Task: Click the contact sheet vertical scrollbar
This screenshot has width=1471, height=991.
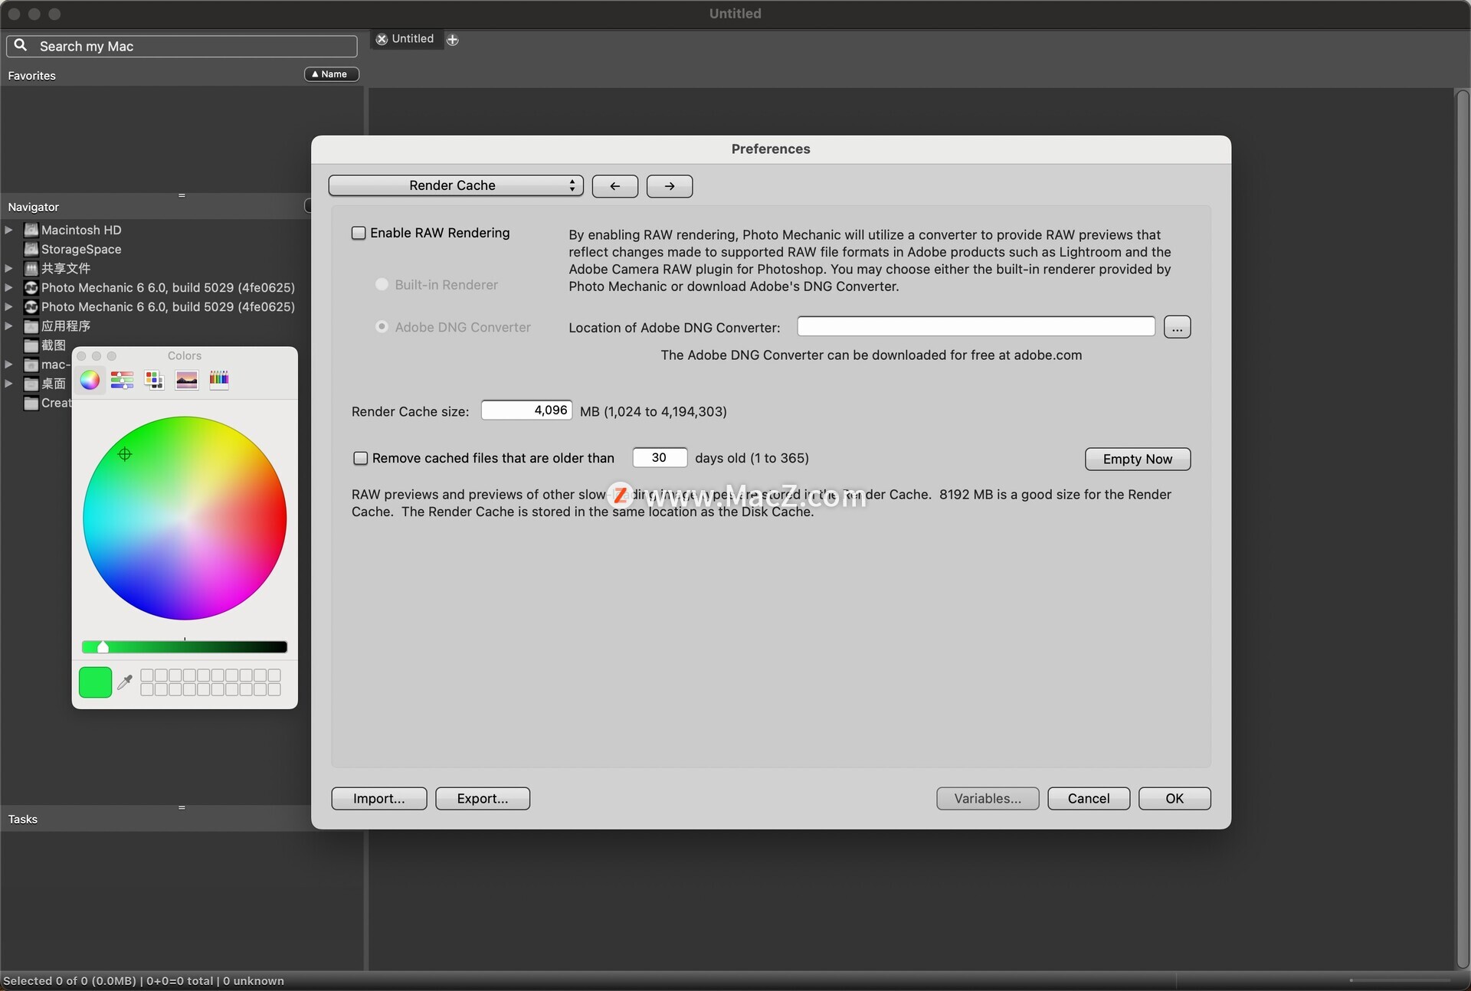Action: click(1463, 528)
